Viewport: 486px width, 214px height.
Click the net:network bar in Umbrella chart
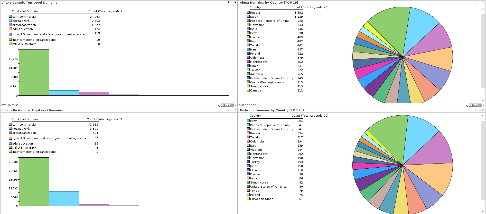64,198
